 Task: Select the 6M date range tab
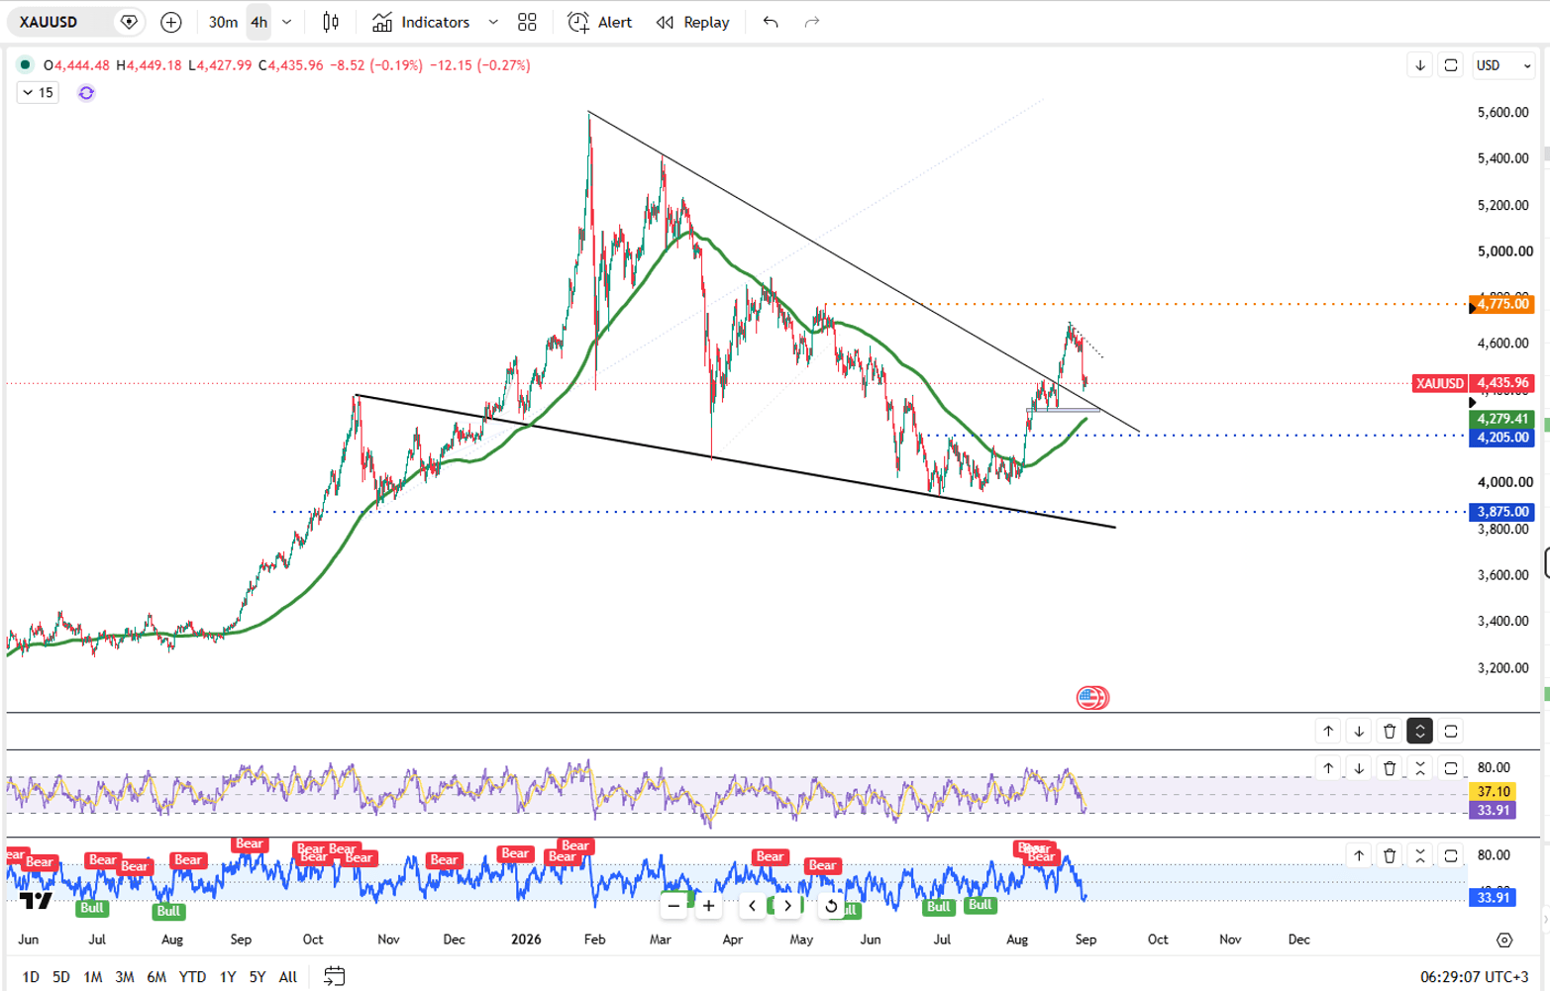click(x=156, y=976)
